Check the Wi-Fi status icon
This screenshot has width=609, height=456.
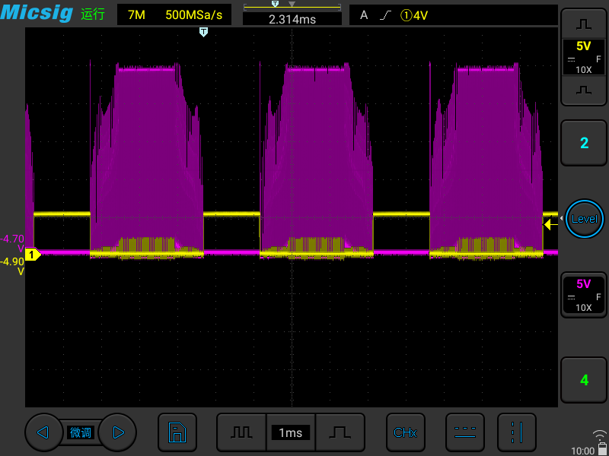click(600, 435)
